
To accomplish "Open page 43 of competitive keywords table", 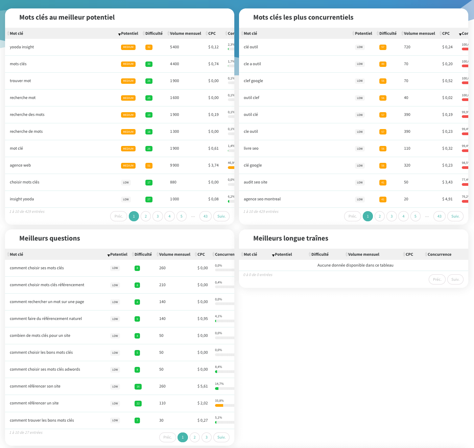I will (x=440, y=216).
